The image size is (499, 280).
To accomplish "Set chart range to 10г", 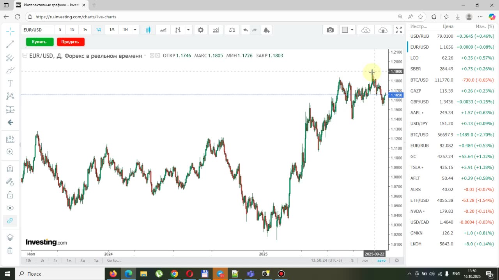I will click(29, 261).
